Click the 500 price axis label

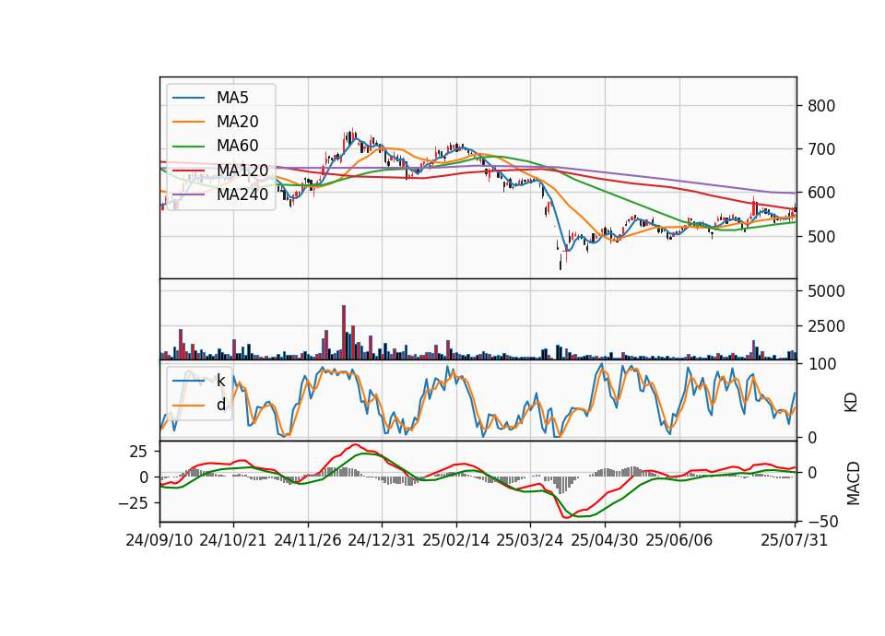coord(821,237)
